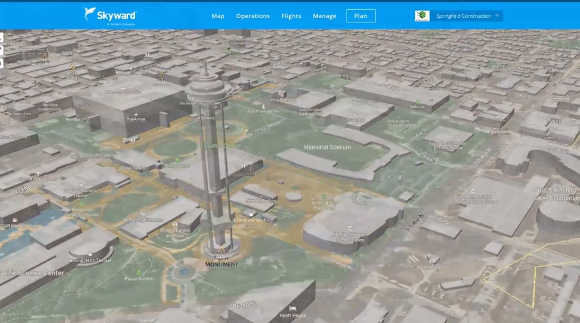The width and height of the screenshot is (580, 323).
Task: Select the Plan button in navigation
Action: [361, 16]
